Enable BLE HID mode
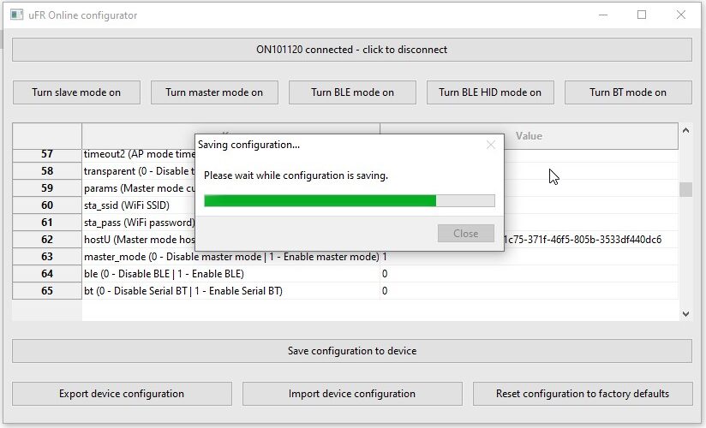This screenshot has width=706, height=428. pos(490,92)
